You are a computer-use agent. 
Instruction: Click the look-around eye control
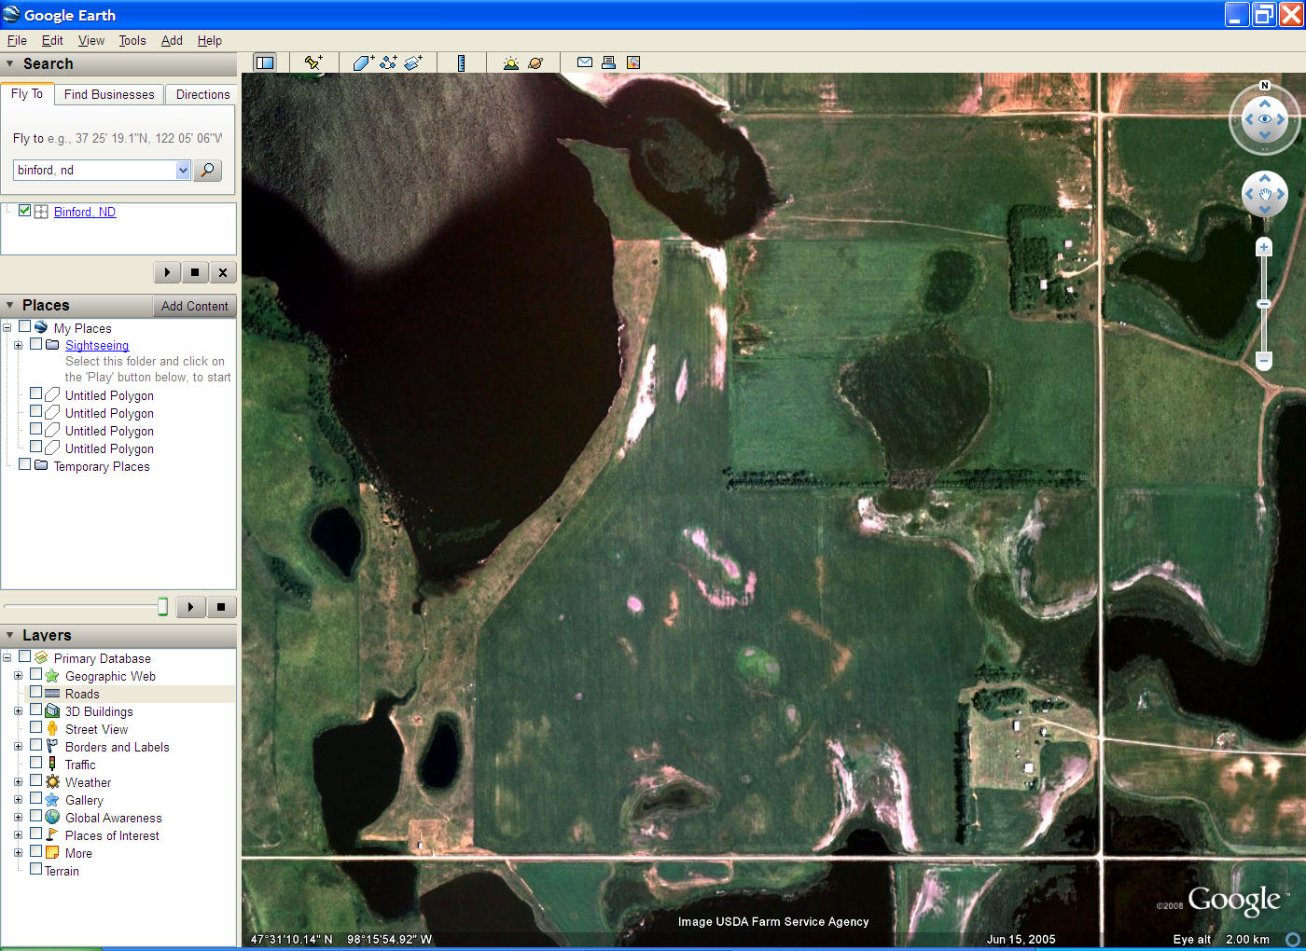(1265, 119)
